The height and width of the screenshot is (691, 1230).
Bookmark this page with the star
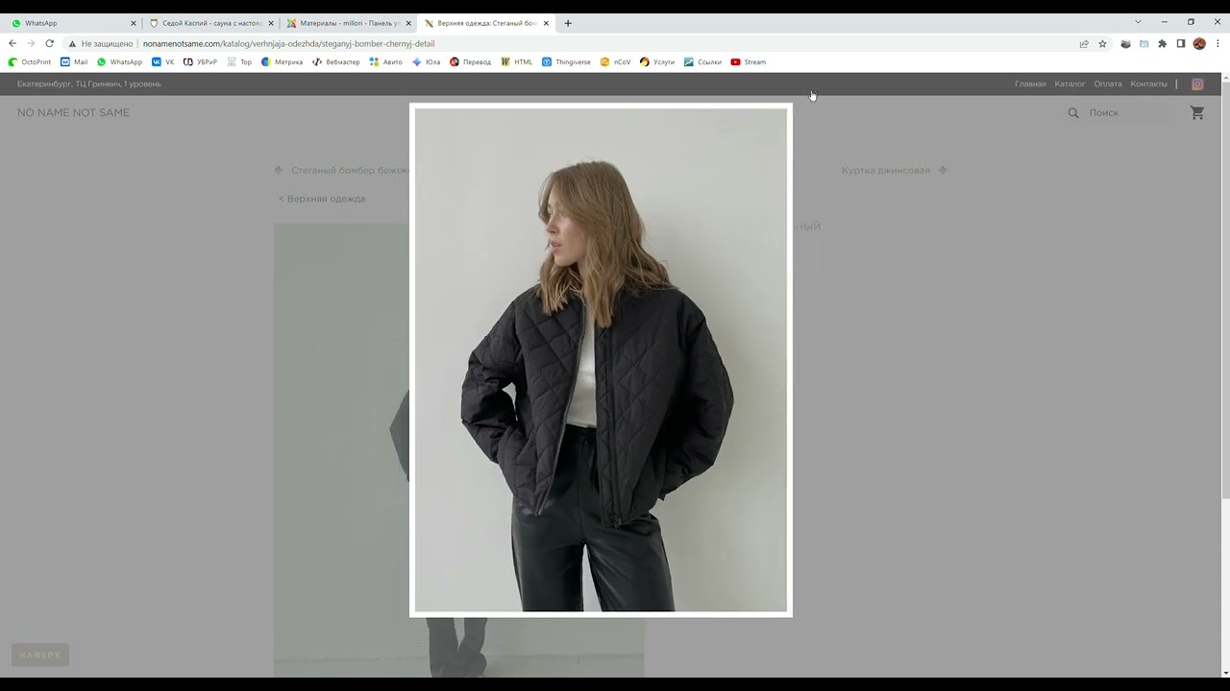1102,43
